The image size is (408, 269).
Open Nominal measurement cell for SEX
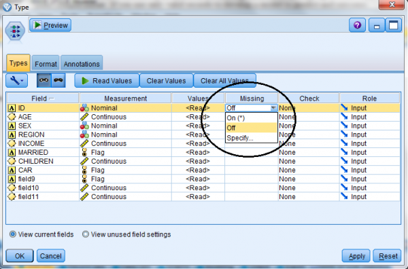point(125,126)
